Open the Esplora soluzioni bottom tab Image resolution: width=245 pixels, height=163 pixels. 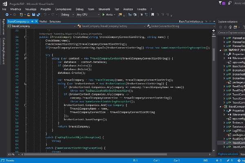[228, 154]
